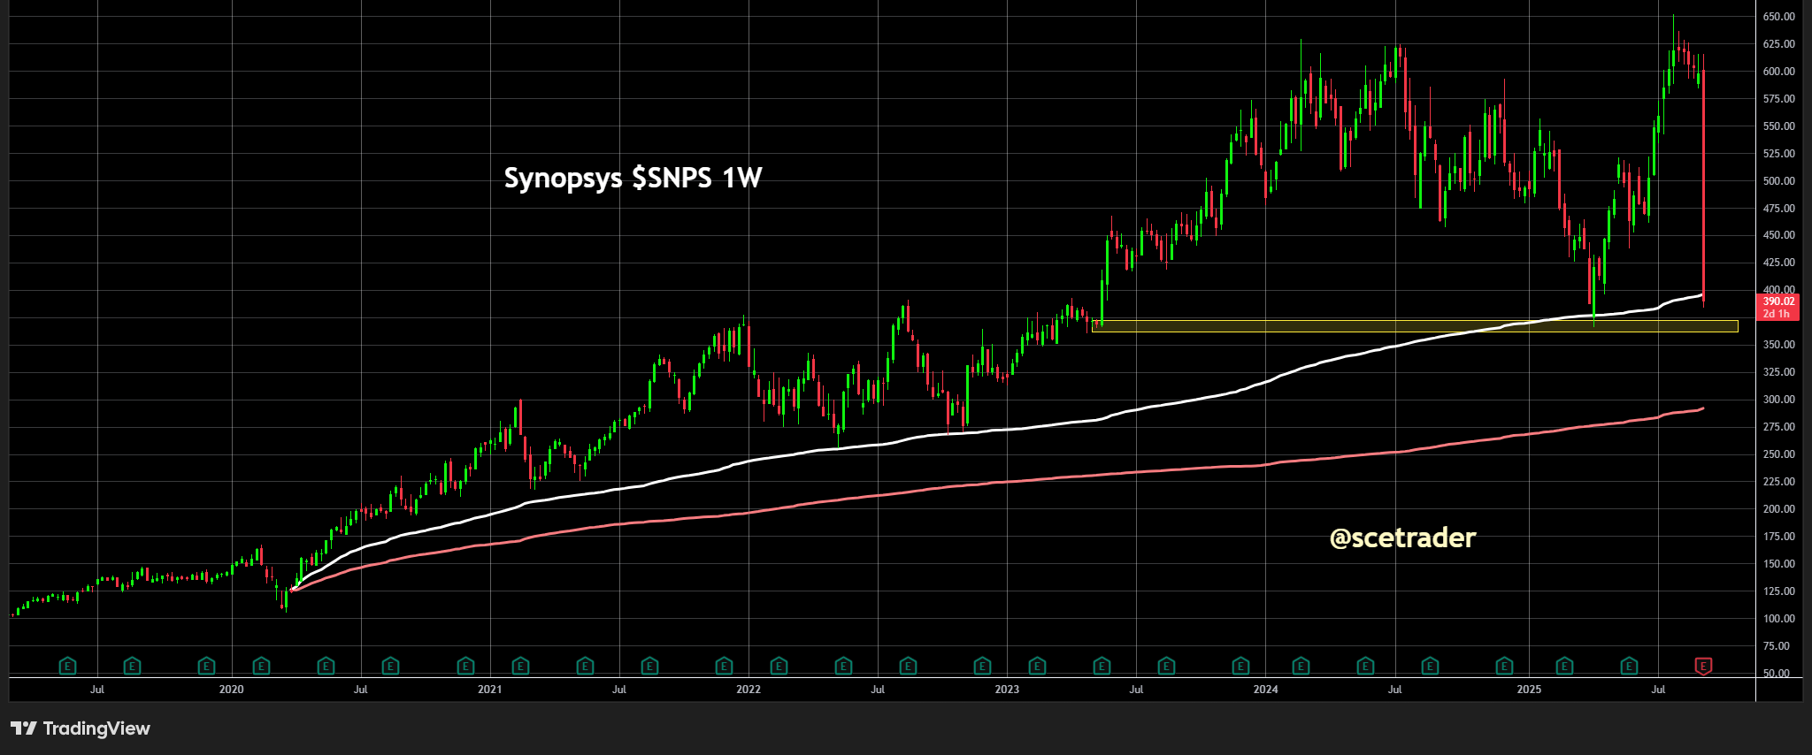Click the 300.00 price axis label
1812x755 pixels.
(x=1778, y=400)
